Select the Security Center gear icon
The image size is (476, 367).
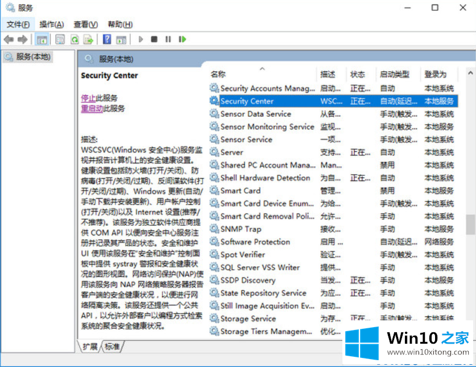214,101
